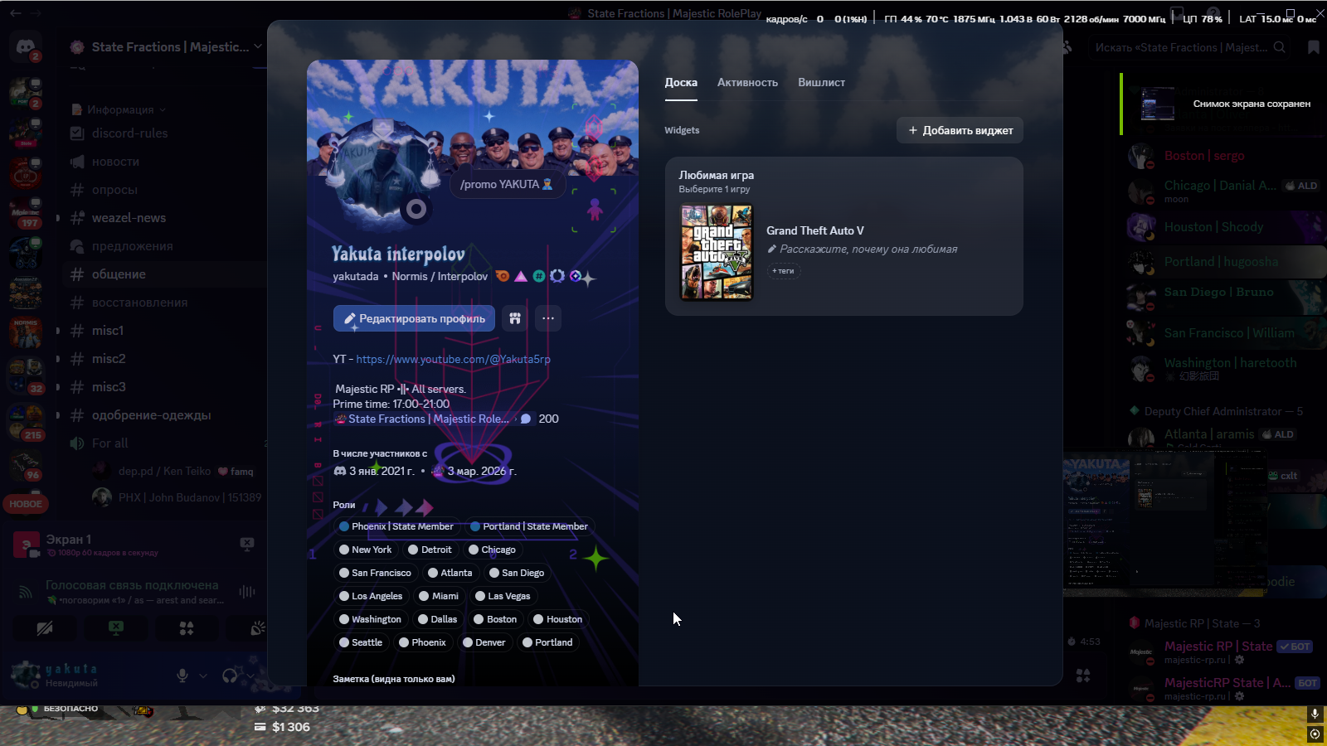Toggle screen share in voice panel
Image resolution: width=1327 pixels, height=746 pixels.
(116, 628)
